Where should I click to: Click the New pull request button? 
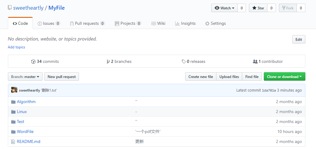pyautogui.click(x=62, y=77)
